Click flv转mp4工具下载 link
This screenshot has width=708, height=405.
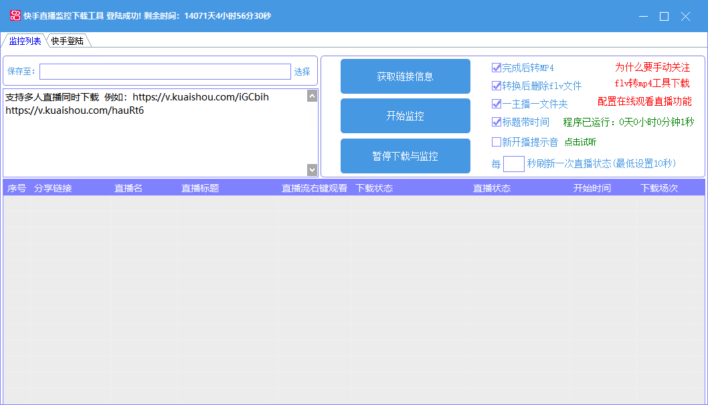pyautogui.click(x=652, y=84)
